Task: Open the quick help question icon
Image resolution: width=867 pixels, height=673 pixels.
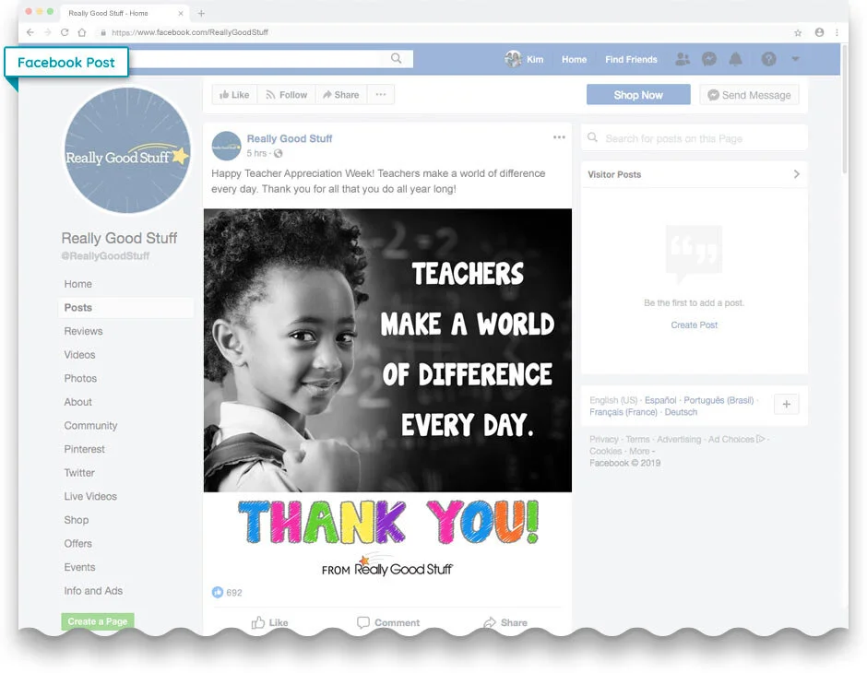Action: (x=768, y=59)
